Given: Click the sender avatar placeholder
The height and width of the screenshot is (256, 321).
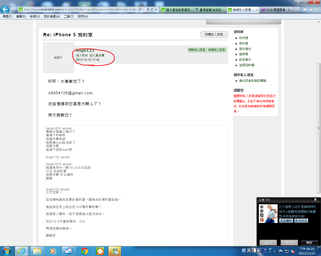Looking at the screenshot, I should 58,57.
